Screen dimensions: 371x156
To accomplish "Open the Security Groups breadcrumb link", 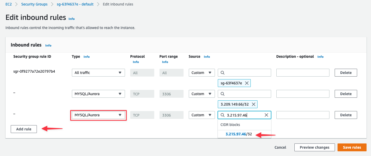I will 34,4.
